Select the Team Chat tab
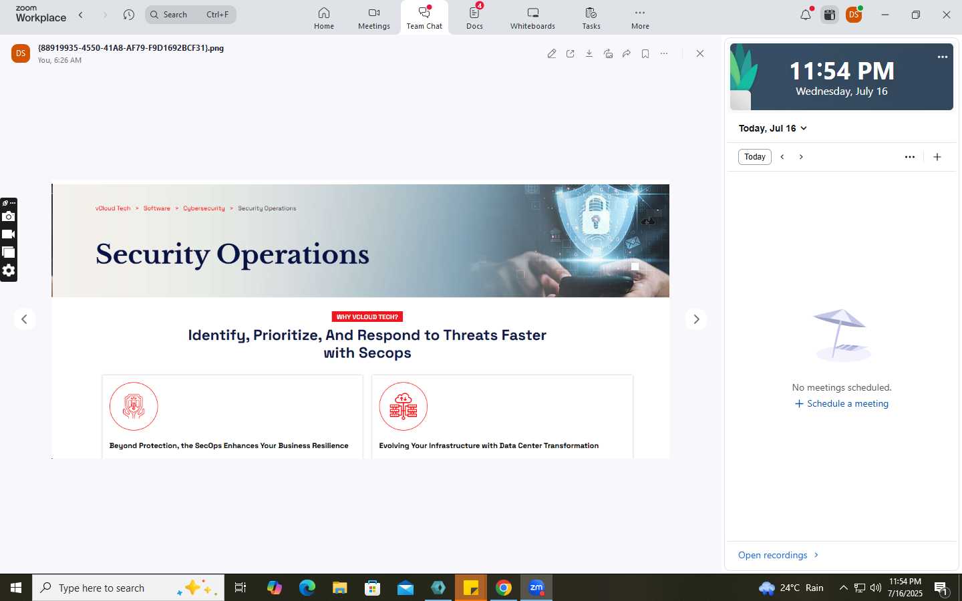 pos(424,18)
